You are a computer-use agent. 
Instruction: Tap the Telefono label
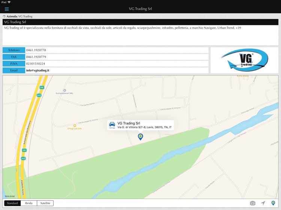tap(14, 50)
